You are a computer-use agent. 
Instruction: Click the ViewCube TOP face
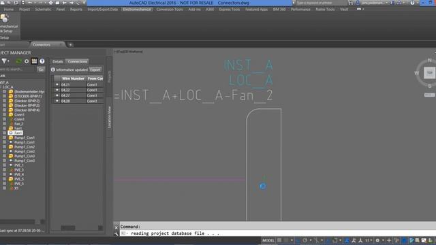tap(430, 73)
